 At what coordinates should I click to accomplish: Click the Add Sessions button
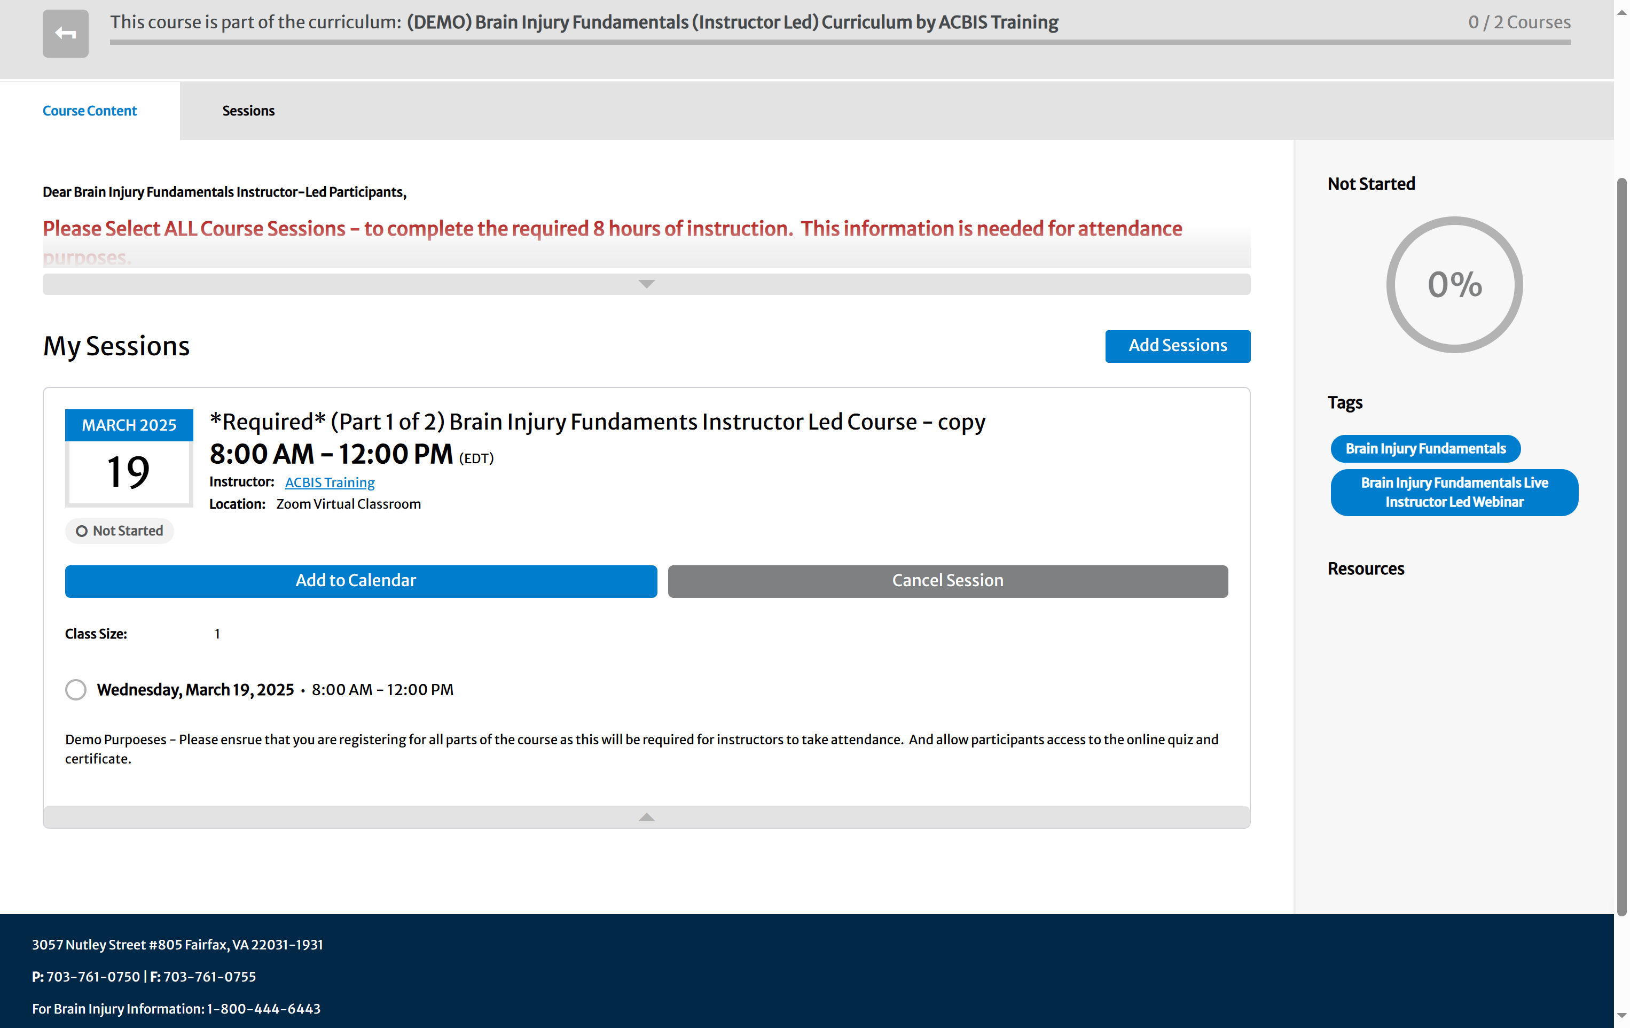point(1178,345)
